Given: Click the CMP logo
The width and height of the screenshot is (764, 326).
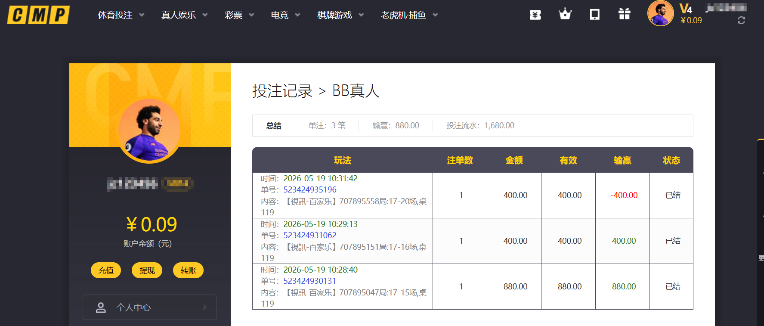Looking at the screenshot, I should click(x=38, y=15).
